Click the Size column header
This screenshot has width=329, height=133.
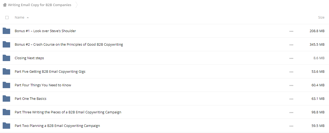click(x=321, y=18)
